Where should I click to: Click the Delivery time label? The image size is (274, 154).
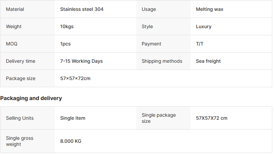coord(21,61)
